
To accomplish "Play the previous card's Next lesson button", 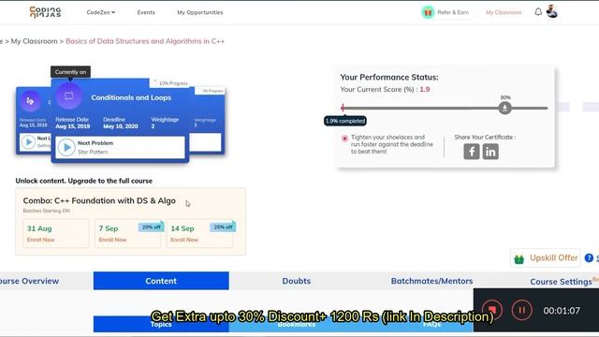I will pos(28,141).
